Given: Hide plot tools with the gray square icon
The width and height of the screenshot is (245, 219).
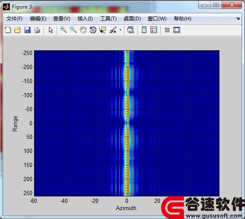Looking at the screenshot, I should click(x=167, y=30).
